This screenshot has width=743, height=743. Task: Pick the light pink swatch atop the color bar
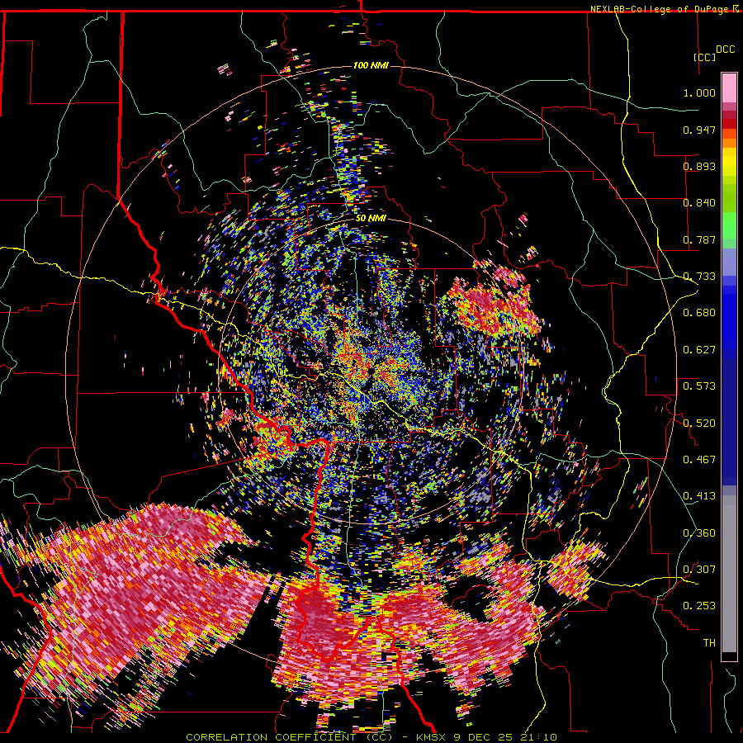pyautogui.click(x=729, y=88)
